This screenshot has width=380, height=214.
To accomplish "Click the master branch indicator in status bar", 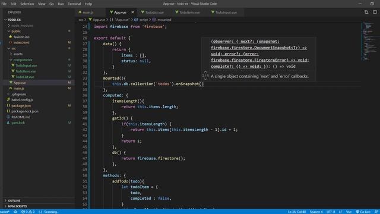I will pos(5,212).
